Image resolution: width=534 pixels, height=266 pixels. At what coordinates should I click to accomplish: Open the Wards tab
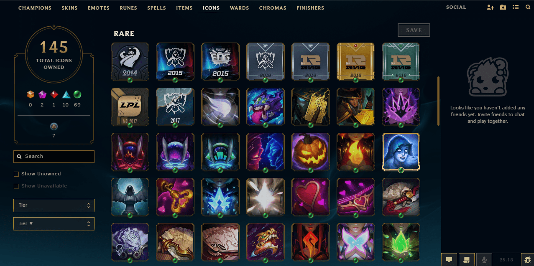[239, 8]
